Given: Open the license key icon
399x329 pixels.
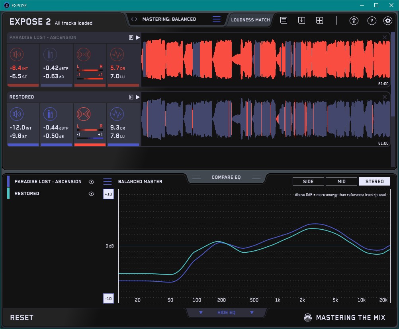Looking at the screenshot, I should (354, 20).
